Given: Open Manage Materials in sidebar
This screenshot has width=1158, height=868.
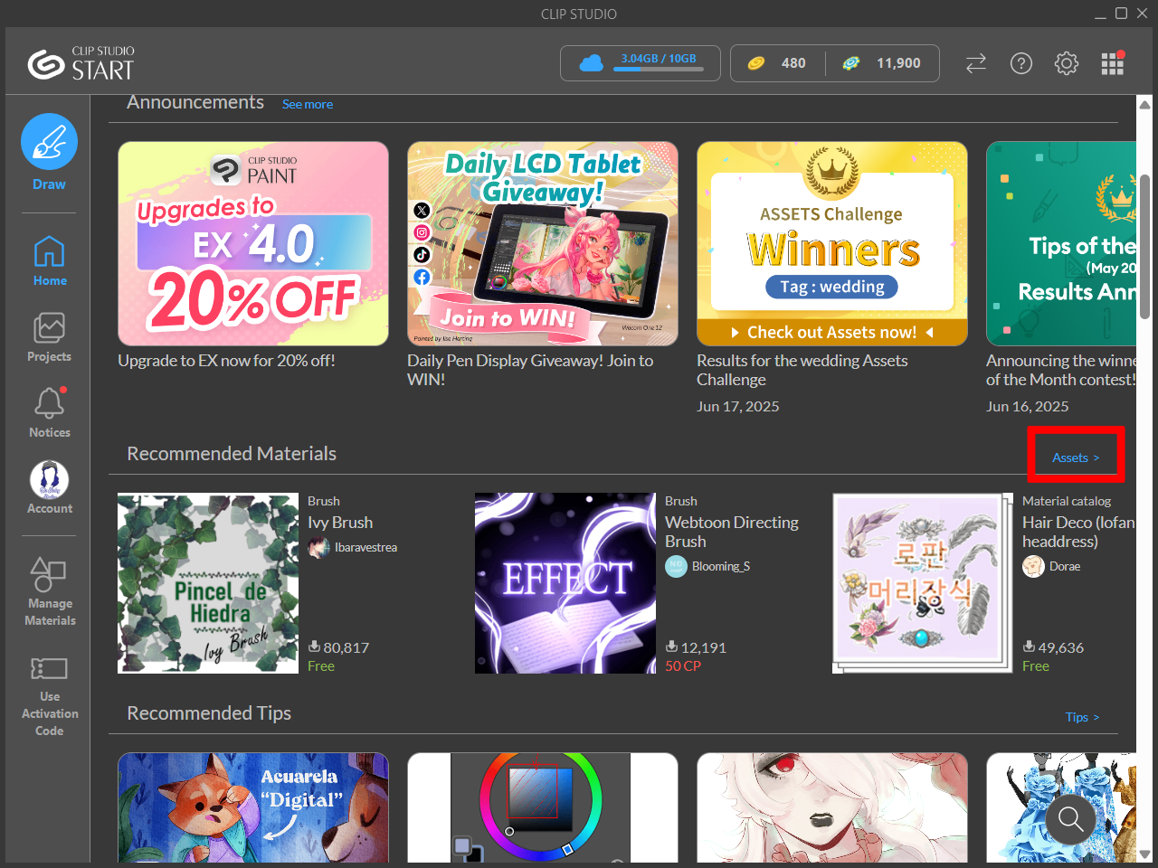Looking at the screenshot, I should (50, 592).
